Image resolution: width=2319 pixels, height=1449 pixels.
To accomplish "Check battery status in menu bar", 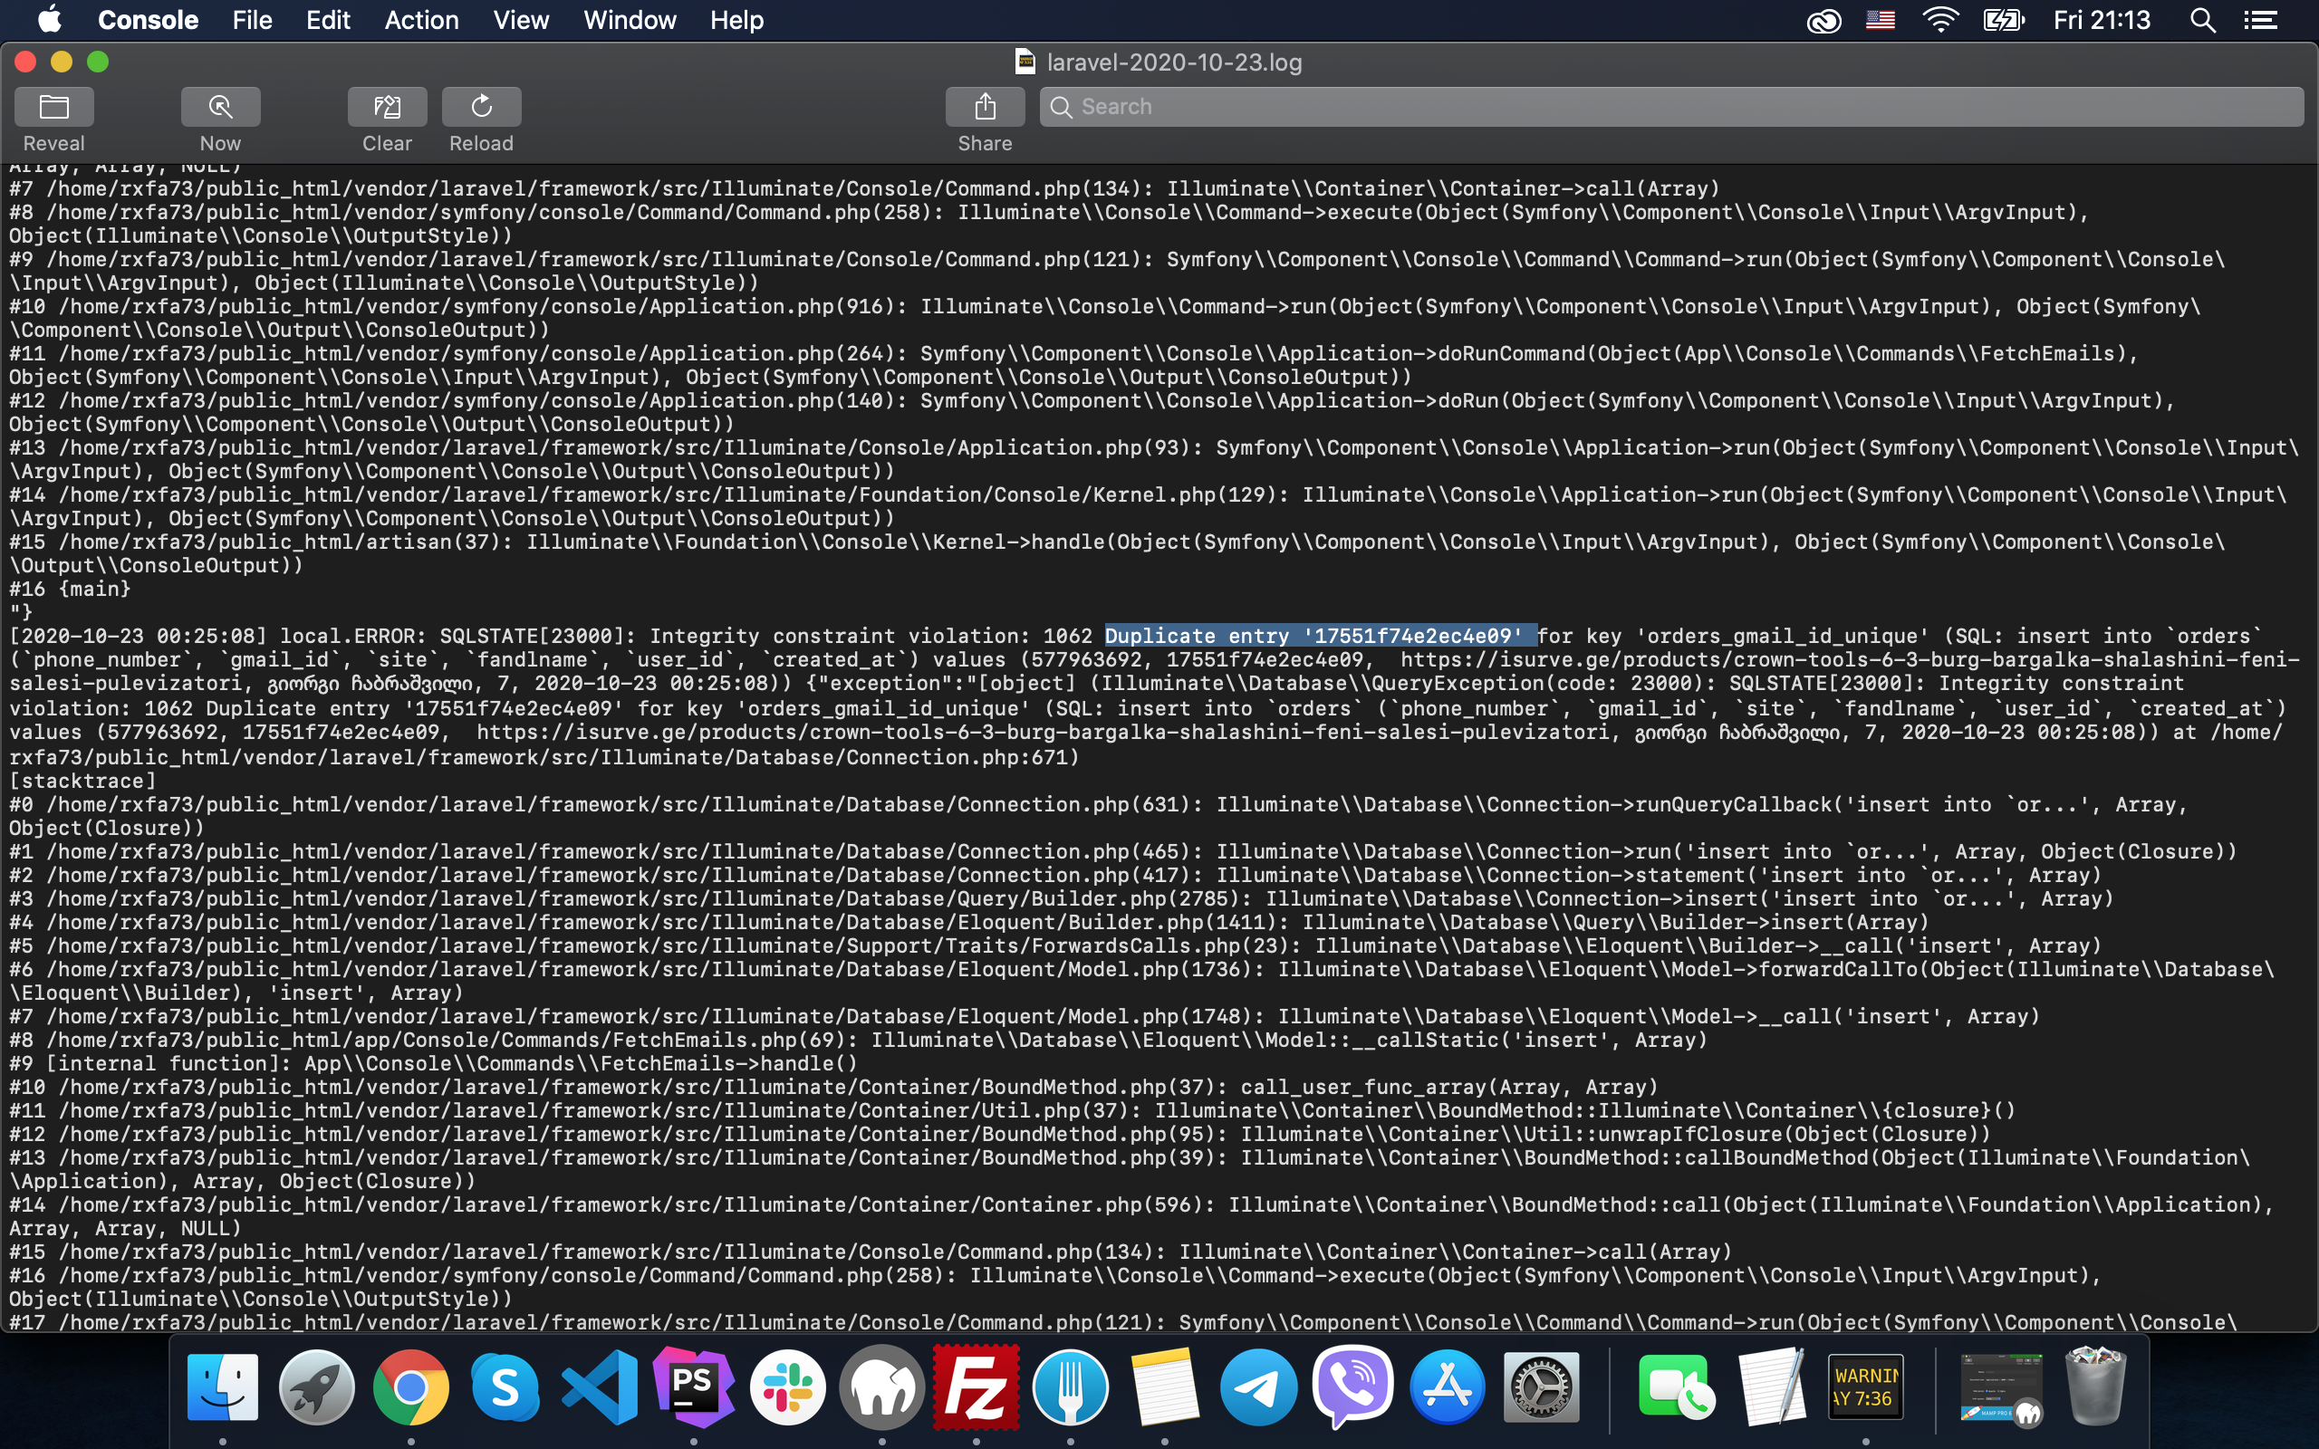I will click(x=2006, y=19).
